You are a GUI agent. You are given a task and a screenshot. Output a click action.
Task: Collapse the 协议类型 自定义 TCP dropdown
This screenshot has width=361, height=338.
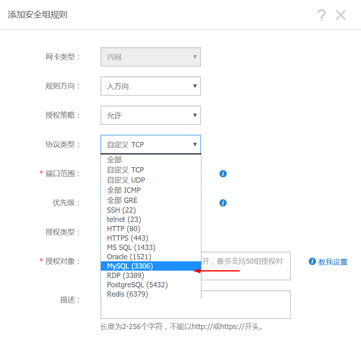tap(151, 144)
